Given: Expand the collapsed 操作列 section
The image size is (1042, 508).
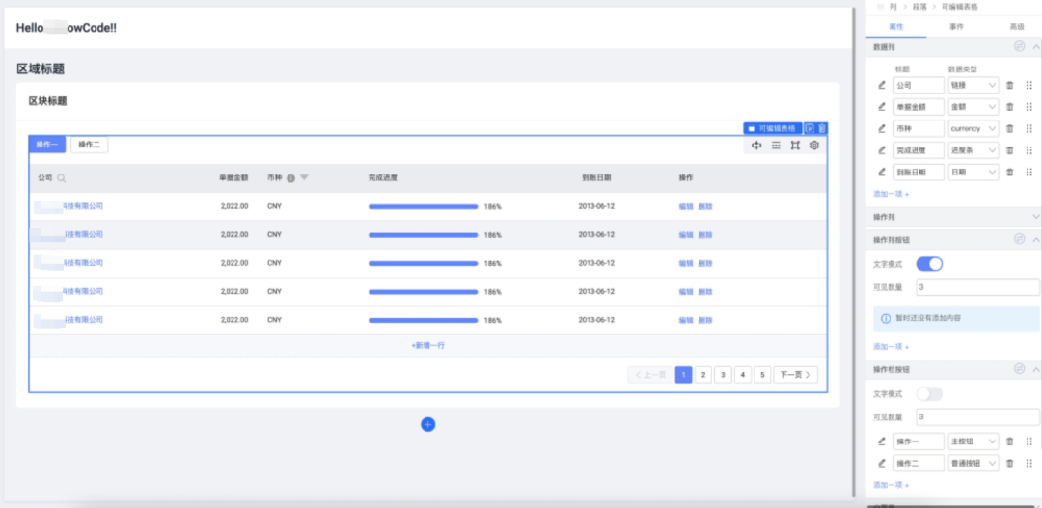Looking at the screenshot, I should tap(1035, 217).
